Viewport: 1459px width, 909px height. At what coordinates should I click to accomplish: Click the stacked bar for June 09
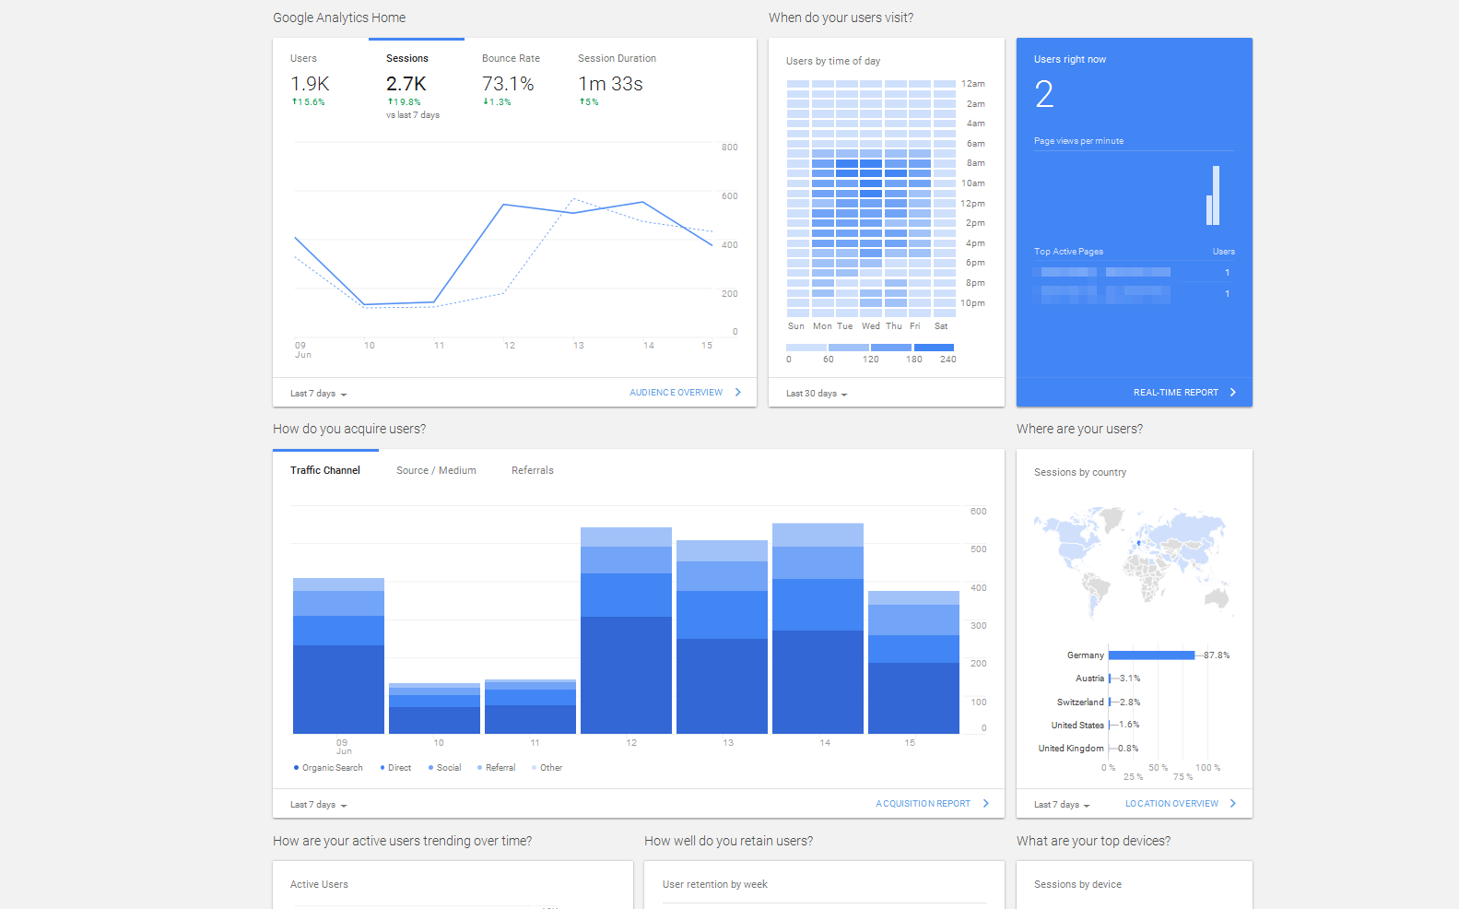338,656
